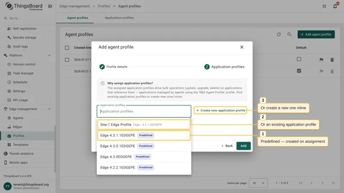
Task: Click the Settings gear icon in sidebar
Action: [x=9, y=91]
